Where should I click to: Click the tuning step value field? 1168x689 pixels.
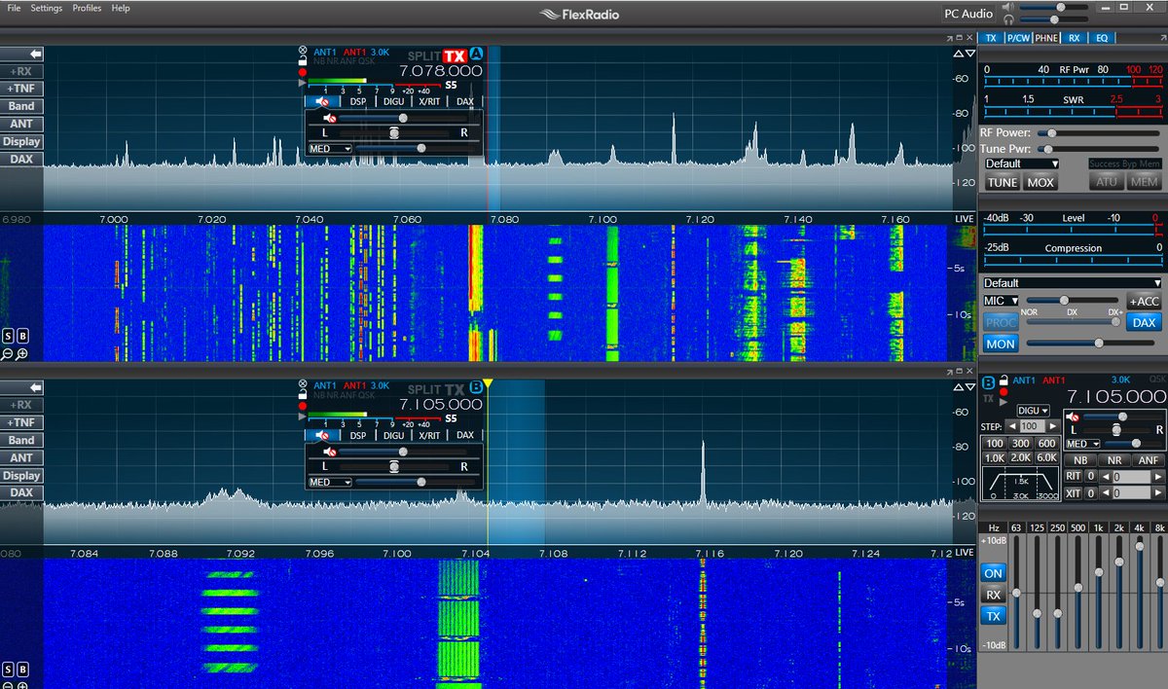(1032, 427)
